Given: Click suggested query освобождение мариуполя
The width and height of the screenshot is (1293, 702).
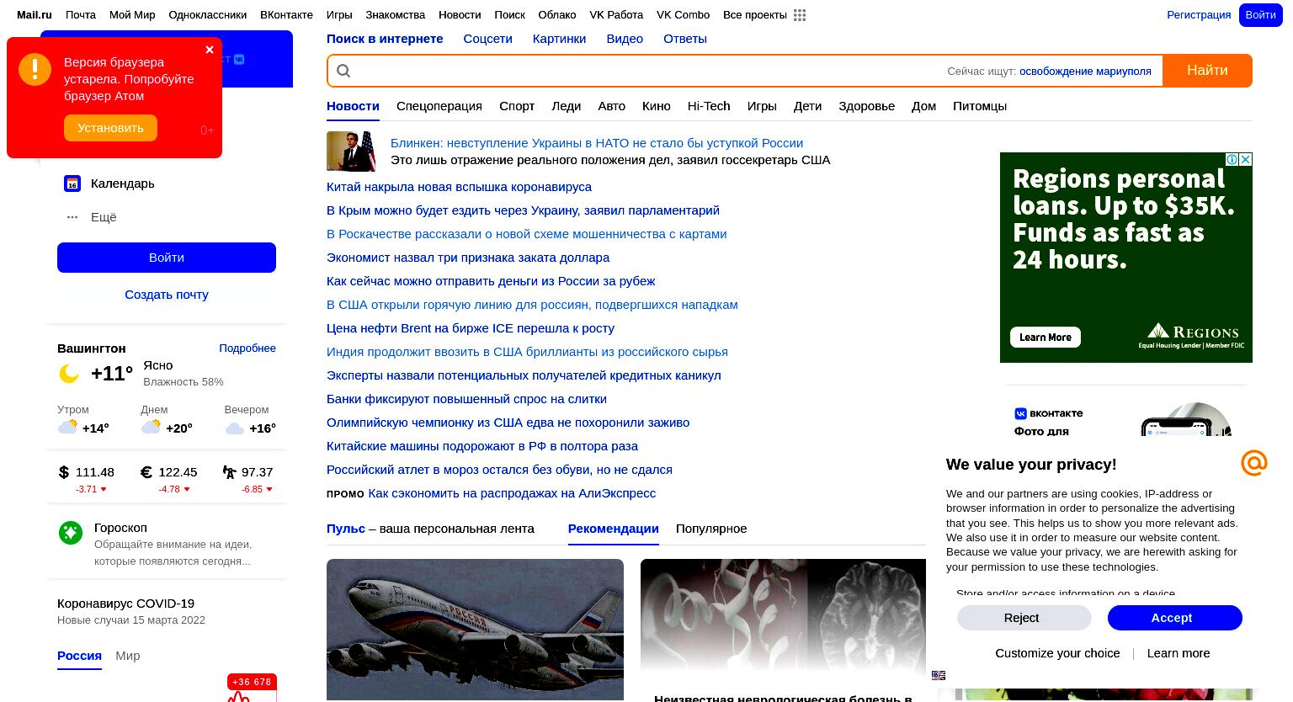Looking at the screenshot, I should 1085,72.
